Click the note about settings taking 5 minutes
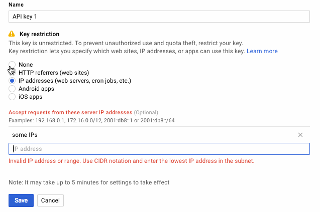Image resolution: width=320 pixels, height=212 pixels. coord(89,182)
